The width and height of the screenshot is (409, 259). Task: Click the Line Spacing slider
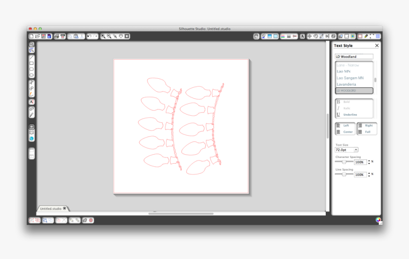344,175
